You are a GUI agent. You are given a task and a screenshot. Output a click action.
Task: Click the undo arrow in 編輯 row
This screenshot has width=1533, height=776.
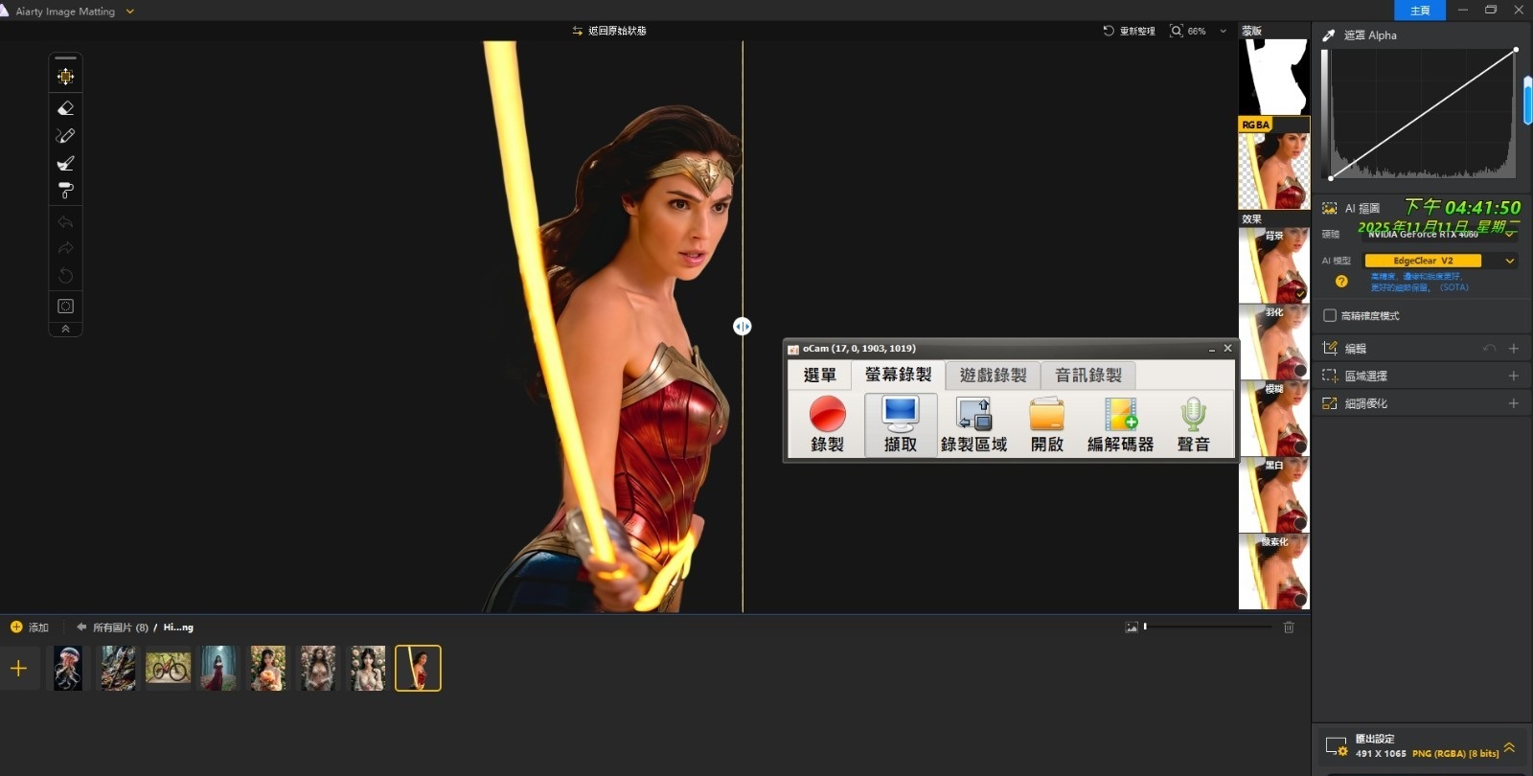pyautogui.click(x=1489, y=349)
